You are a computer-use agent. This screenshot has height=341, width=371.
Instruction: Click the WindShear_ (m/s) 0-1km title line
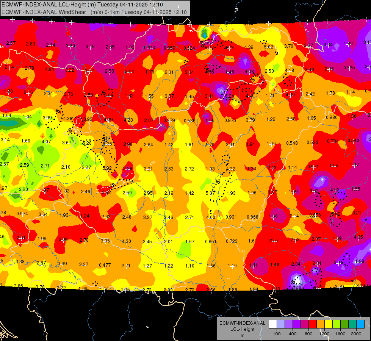94,12
